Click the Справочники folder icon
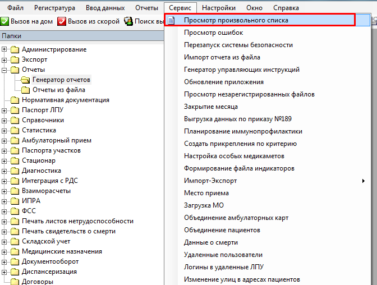 15,120
